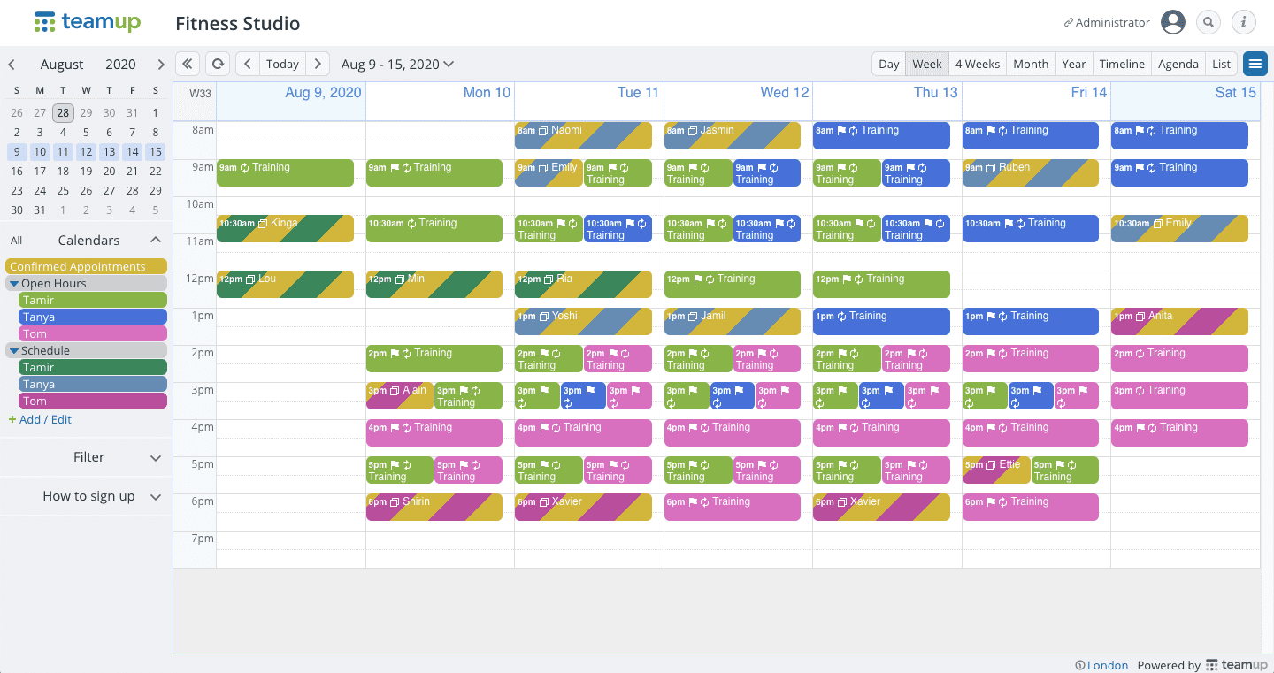The image size is (1274, 673).
Task: Open the August month selector
Action: coord(62,65)
